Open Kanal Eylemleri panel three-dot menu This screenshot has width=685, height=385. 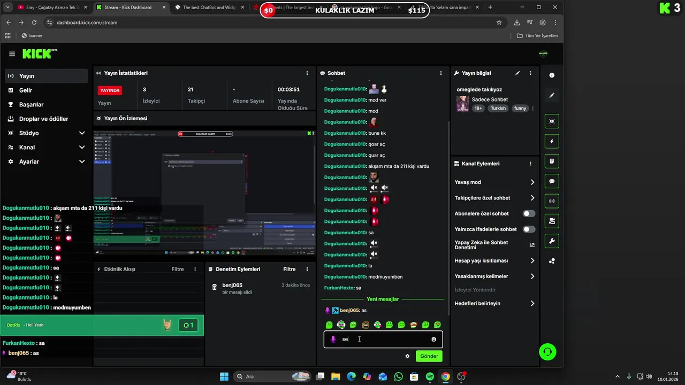pos(530,164)
